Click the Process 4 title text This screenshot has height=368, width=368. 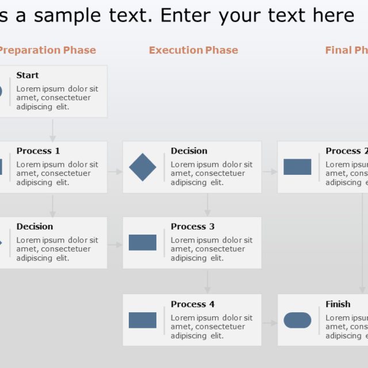coord(193,304)
